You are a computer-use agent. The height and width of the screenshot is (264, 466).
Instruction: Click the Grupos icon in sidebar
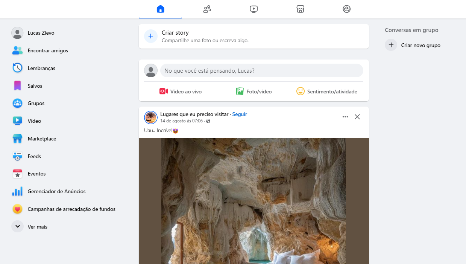[17, 103]
